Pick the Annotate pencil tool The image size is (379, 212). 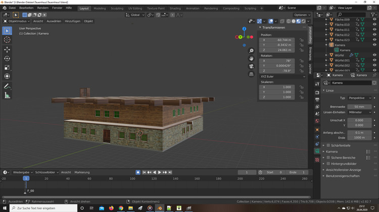click(x=7, y=86)
